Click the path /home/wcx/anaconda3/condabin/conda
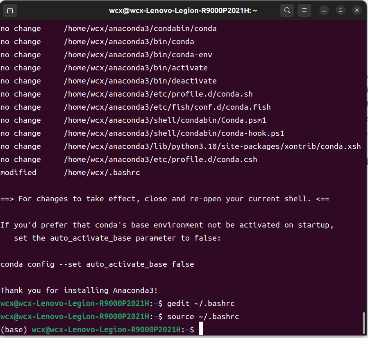The height and width of the screenshot is (338, 368). click(x=140, y=29)
